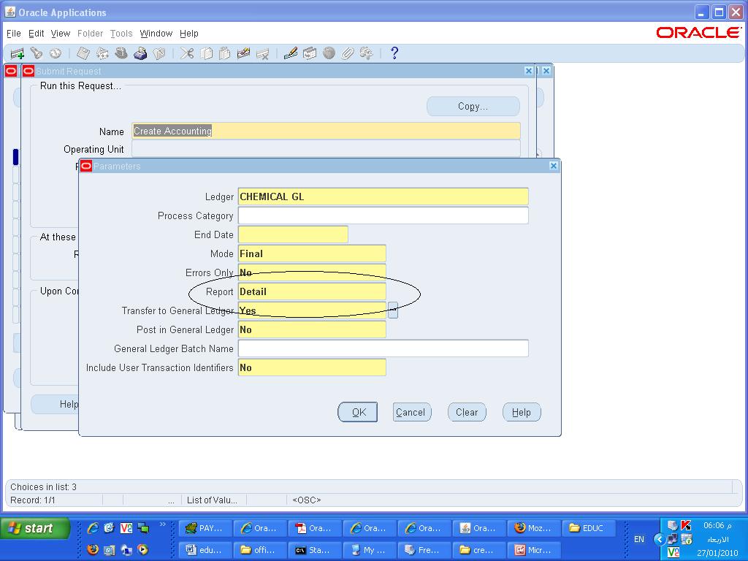Click the Cut scissors toolbar icon

click(187, 53)
